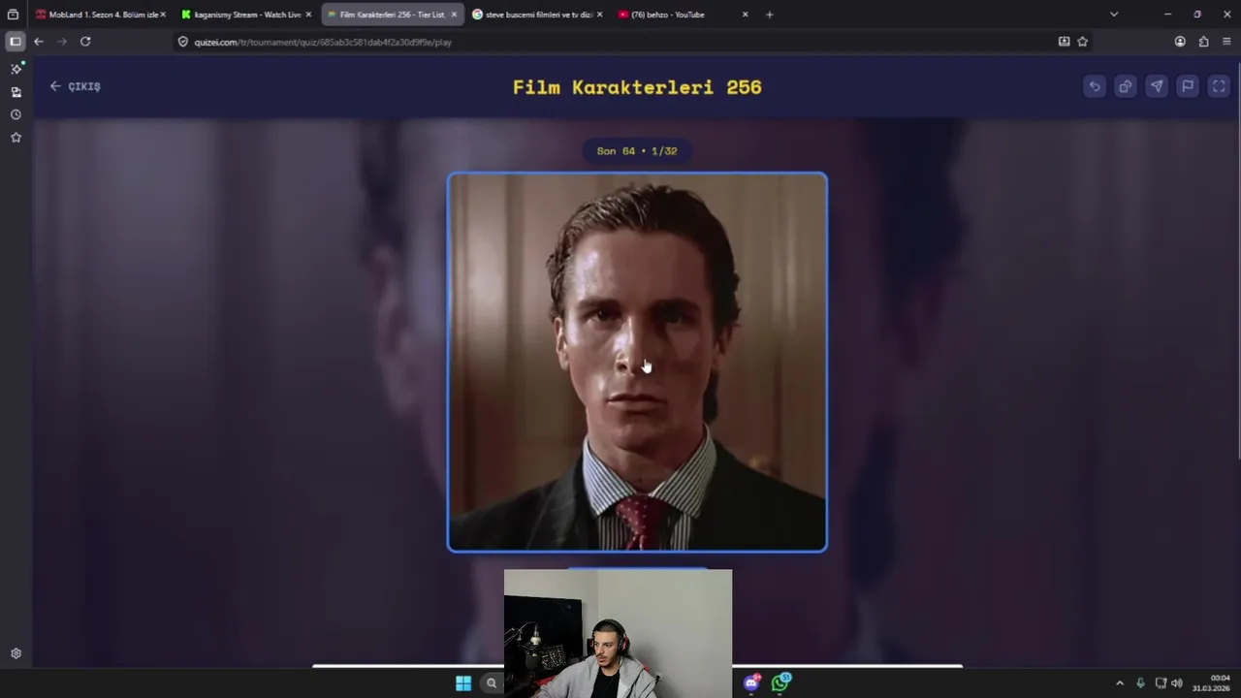Open sidebar settings gear icon
1241x698 pixels.
point(16,653)
